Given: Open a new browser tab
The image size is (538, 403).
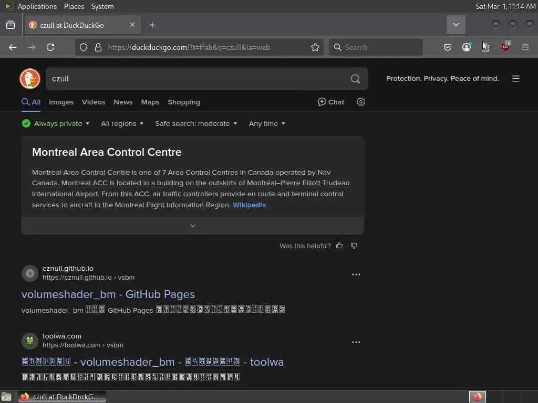Looking at the screenshot, I should (152, 25).
